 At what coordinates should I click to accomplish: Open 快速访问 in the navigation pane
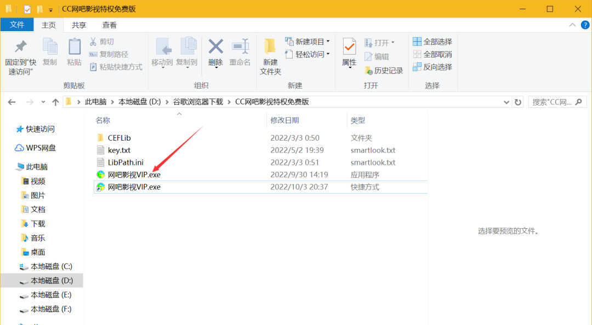[35, 129]
